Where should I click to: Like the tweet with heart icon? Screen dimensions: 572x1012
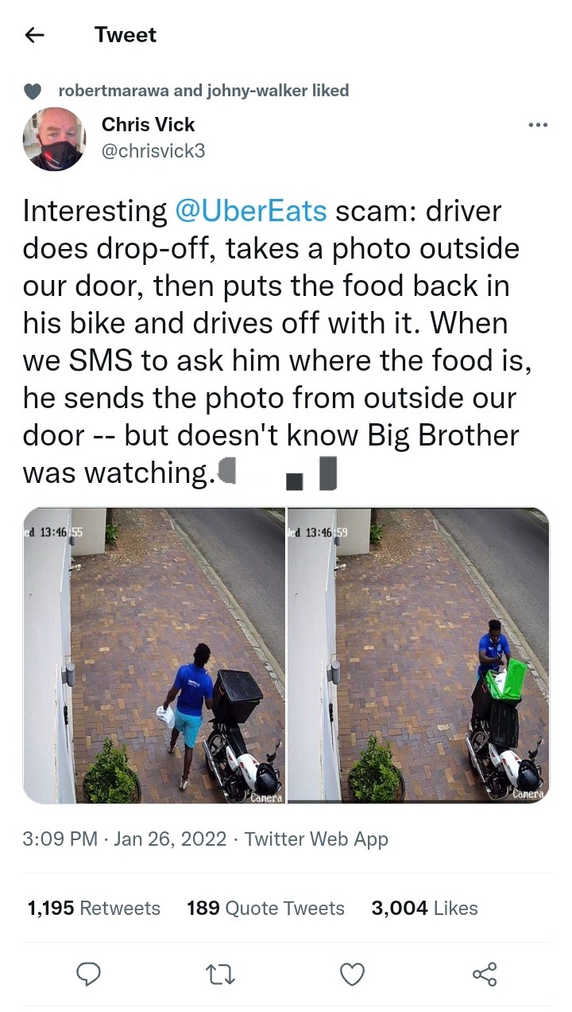(x=352, y=974)
